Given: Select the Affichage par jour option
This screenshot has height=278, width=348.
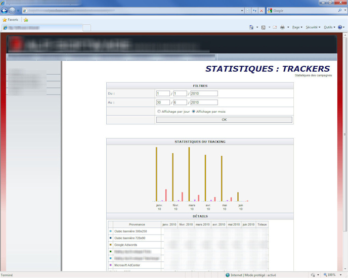Looking at the screenshot, I should pyautogui.click(x=159, y=111).
